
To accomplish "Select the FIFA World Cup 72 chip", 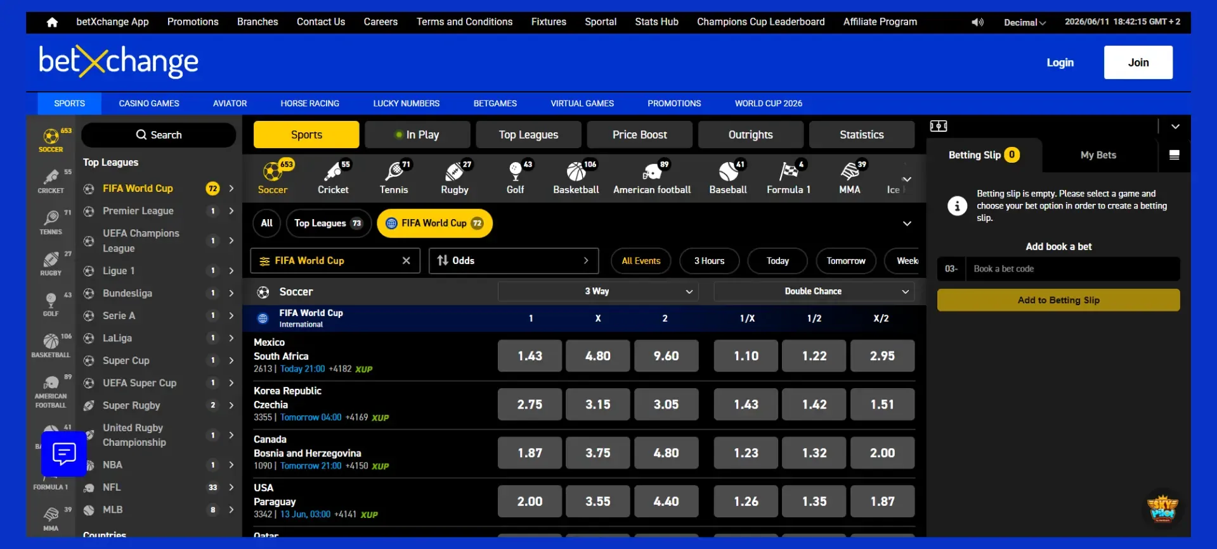I will [x=435, y=224].
